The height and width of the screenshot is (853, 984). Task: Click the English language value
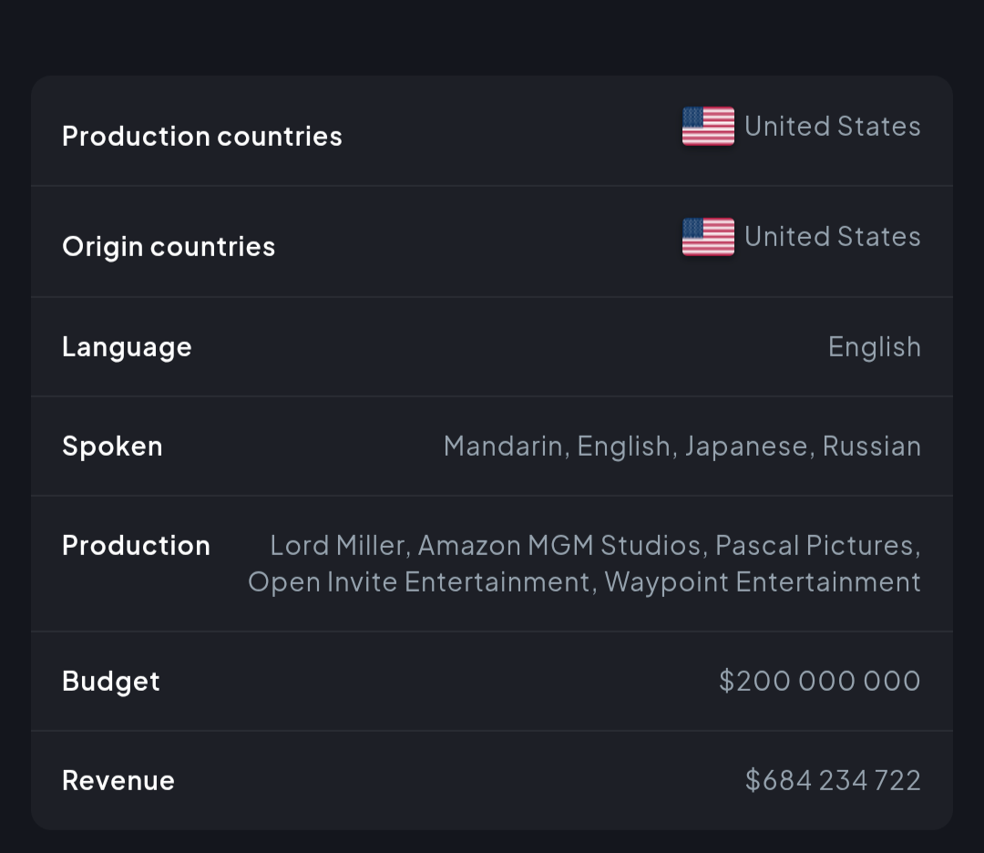874,347
